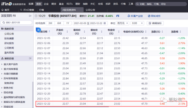
Task: Click the 2.75% value on 2023-12-06 row
Action: point(182,43)
